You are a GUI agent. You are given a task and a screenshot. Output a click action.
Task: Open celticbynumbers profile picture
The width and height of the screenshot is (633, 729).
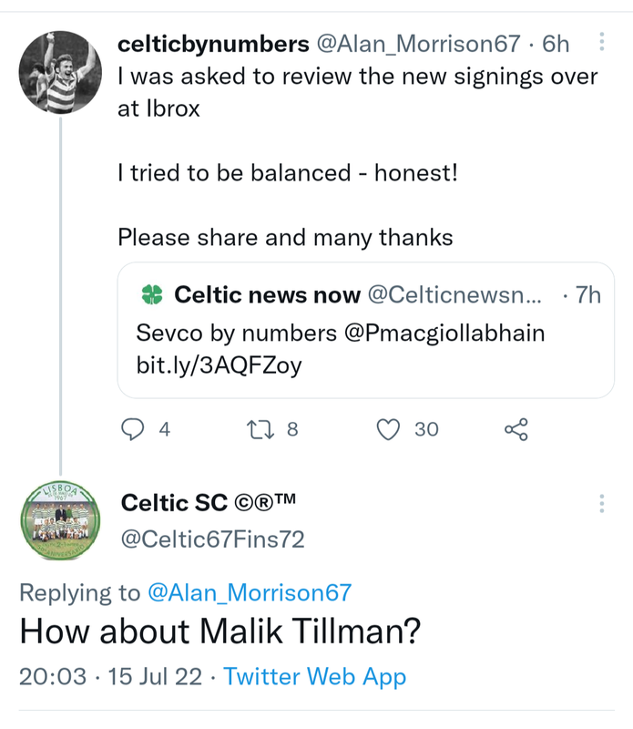pyautogui.click(x=60, y=72)
